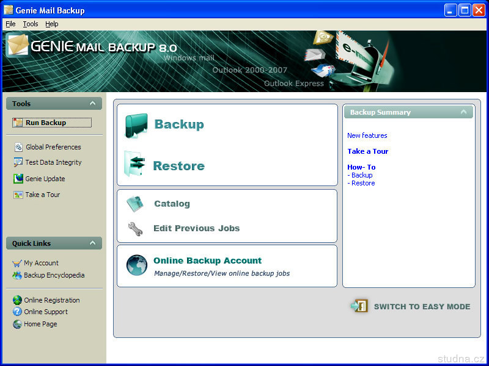Open Catalog via its icon
The width and height of the screenshot is (489, 366).
[x=136, y=204]
